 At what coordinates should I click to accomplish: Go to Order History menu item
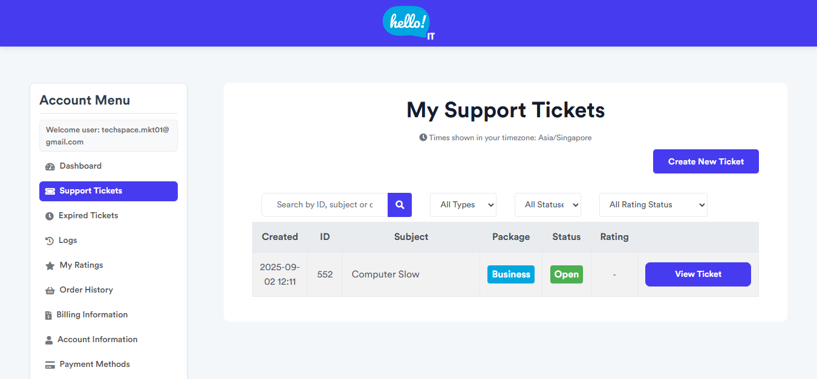coord(86,290)
